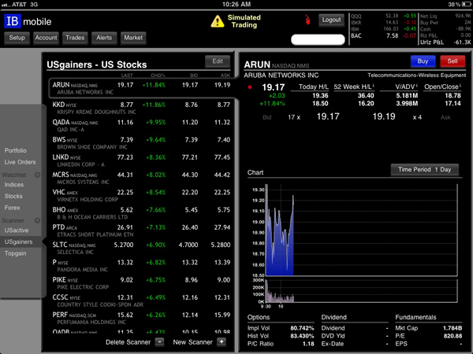Click the plus icon next to New Scanner
Image resolution: width=473 pixels, height=354 pixels.
222,342
